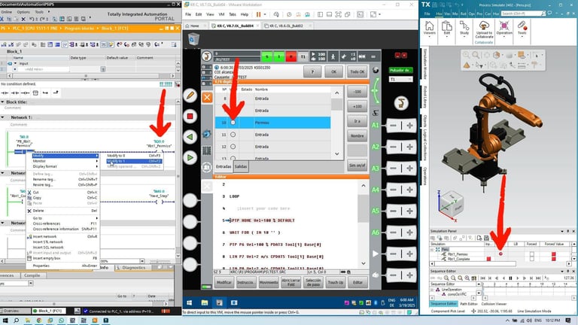The height and width of the screenshot is (325, 578).
Task: Open Modify submenu in TIA context menu
Action: pos(65,156)
